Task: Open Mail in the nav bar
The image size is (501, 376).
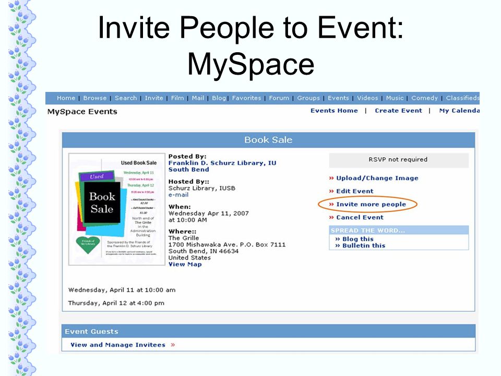Action: click(198, 98)
